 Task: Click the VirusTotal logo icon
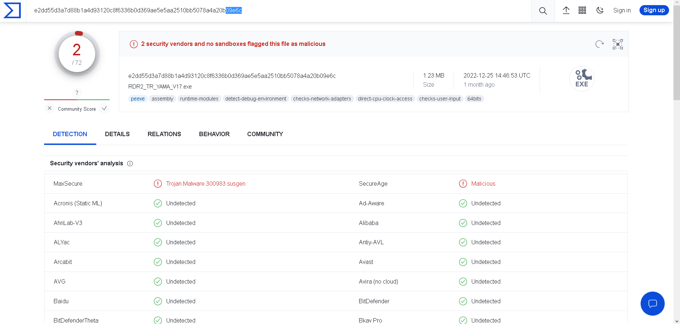pyautogui.click(x=12, y=10)
